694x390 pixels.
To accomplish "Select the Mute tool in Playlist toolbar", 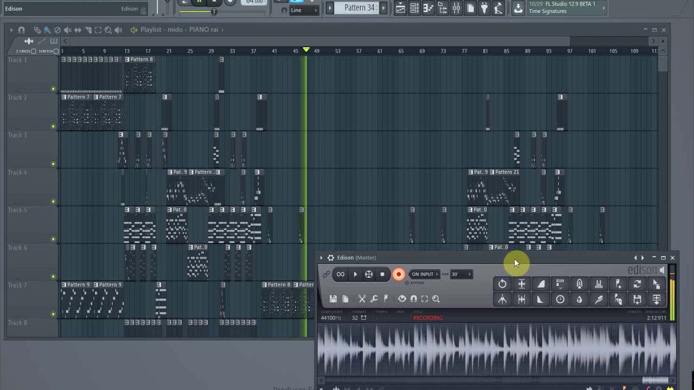I will [x=68, y=30].
